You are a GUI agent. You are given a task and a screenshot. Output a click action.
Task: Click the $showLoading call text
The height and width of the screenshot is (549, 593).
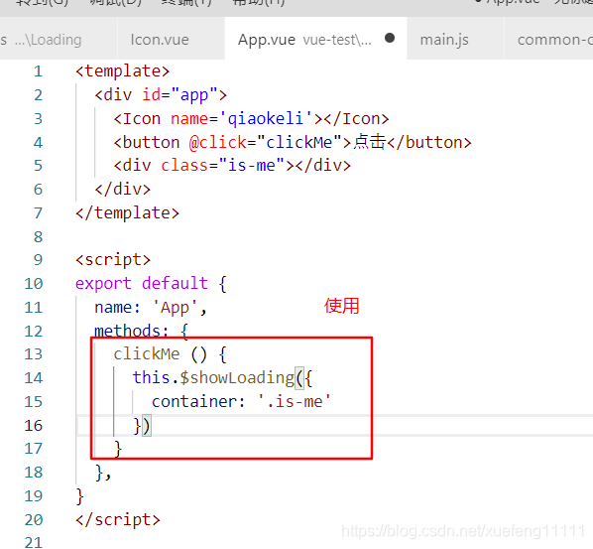pos(237,377)
